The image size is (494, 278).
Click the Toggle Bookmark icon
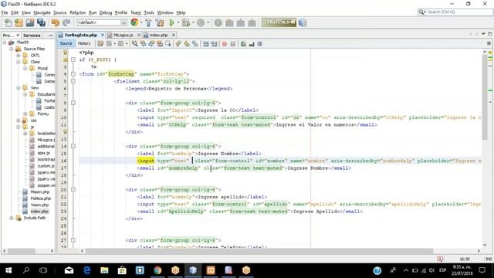[195, 44]
